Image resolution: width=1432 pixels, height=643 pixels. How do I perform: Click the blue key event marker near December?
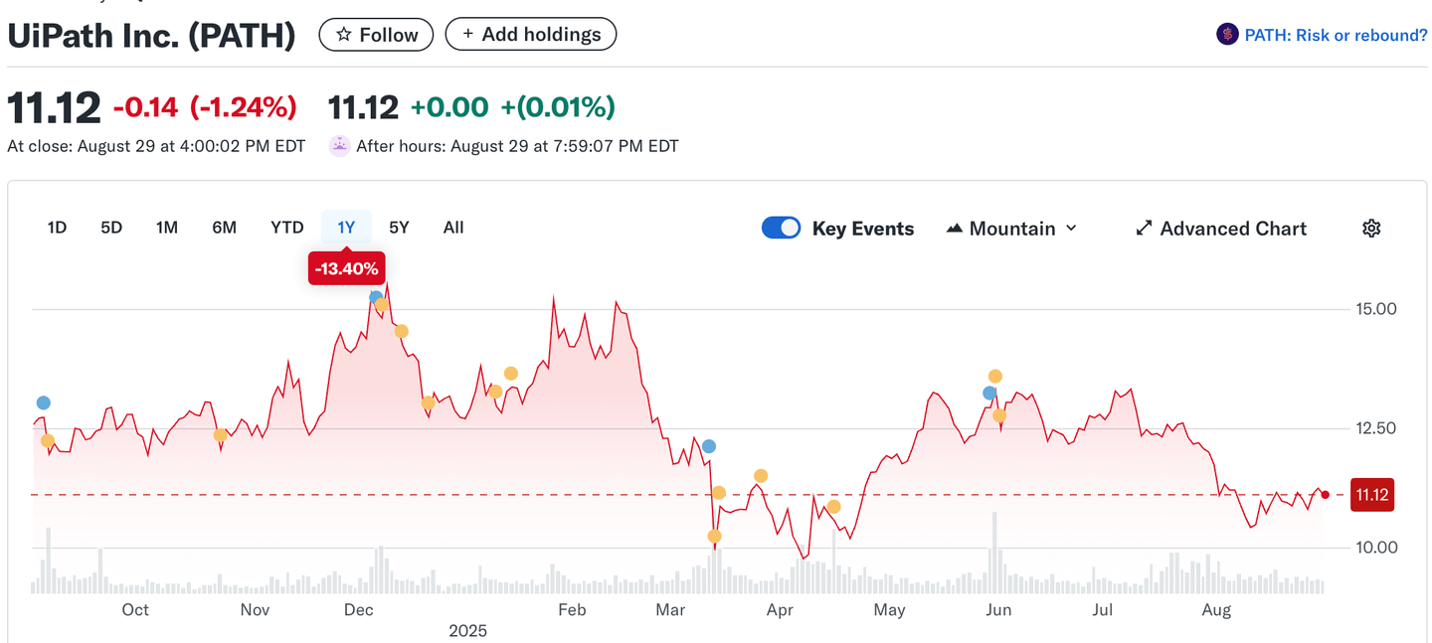[376, 297]
